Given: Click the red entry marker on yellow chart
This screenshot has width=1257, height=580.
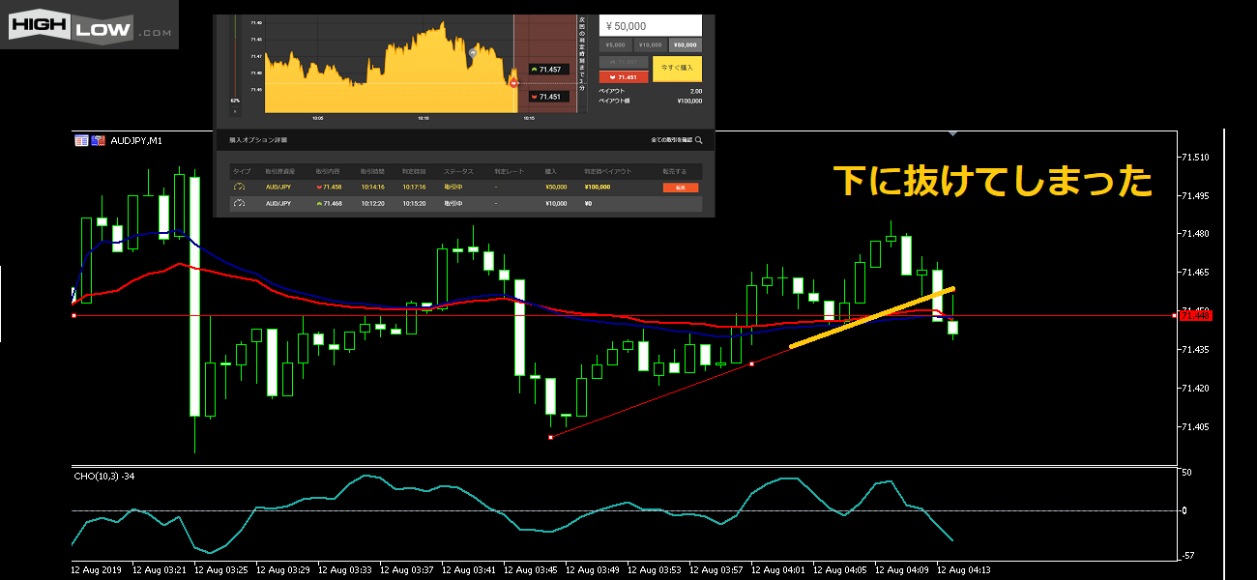Looking at the screenshot, I should [513, 83].
